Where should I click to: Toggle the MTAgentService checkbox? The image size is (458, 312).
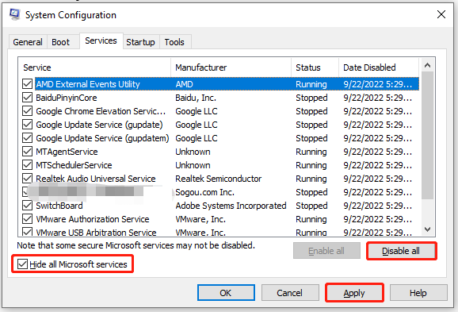27,152
